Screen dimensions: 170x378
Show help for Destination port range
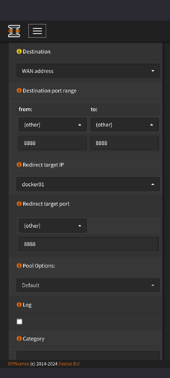(19, 90)
